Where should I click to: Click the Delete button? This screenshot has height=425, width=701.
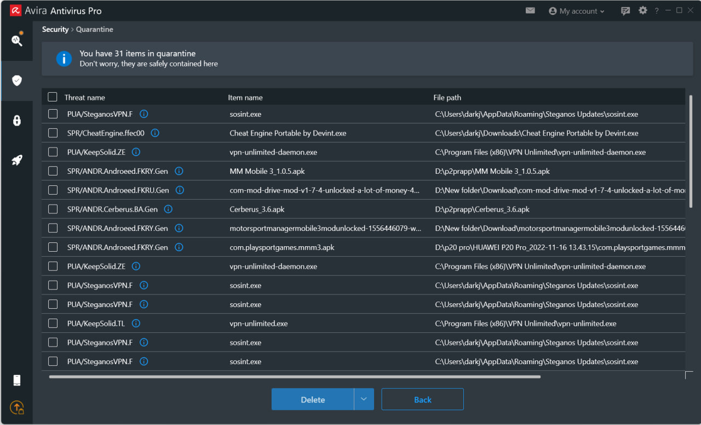(x=313, y=399)
